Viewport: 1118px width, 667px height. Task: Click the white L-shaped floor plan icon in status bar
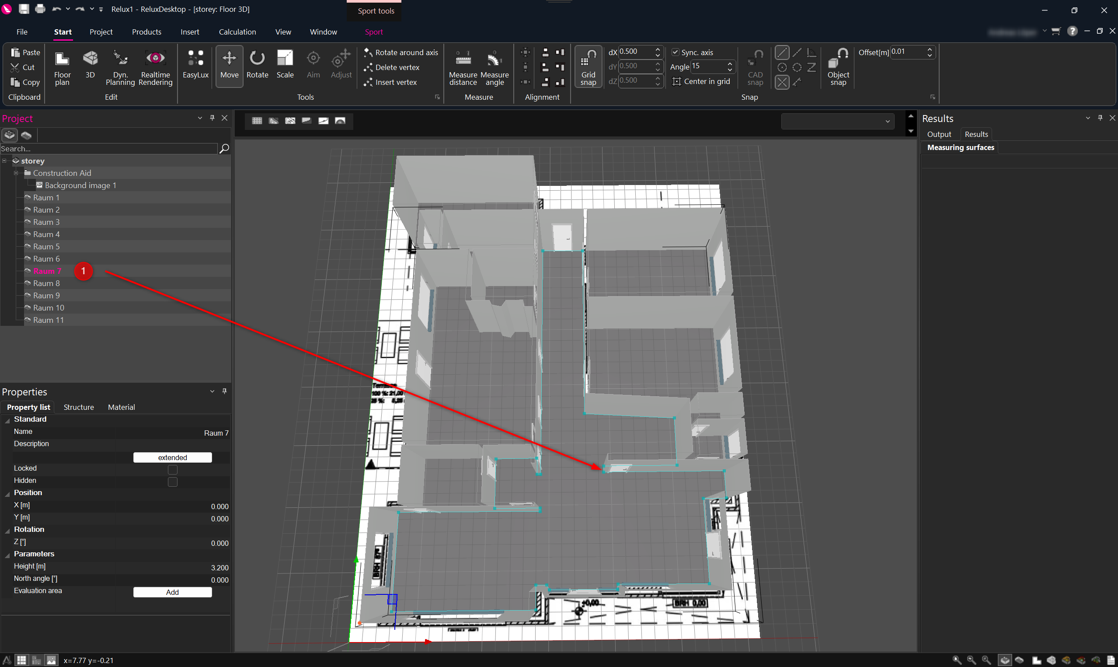(1036, 660)
